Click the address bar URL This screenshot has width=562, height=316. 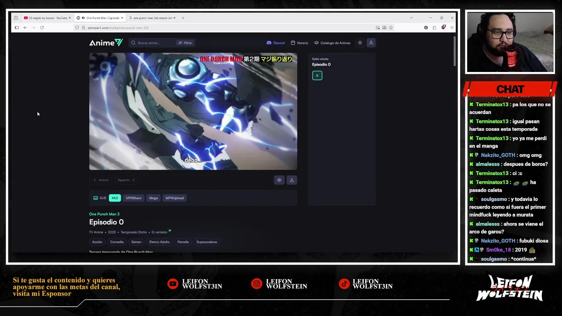(x=118, y=28)
